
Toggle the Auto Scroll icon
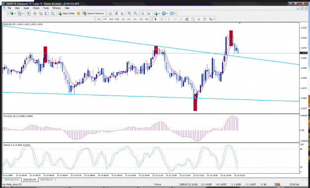tap(143, 13)
